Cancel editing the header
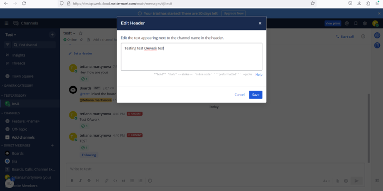The width and height of the screenshot is (383, 191). (239, 95)
